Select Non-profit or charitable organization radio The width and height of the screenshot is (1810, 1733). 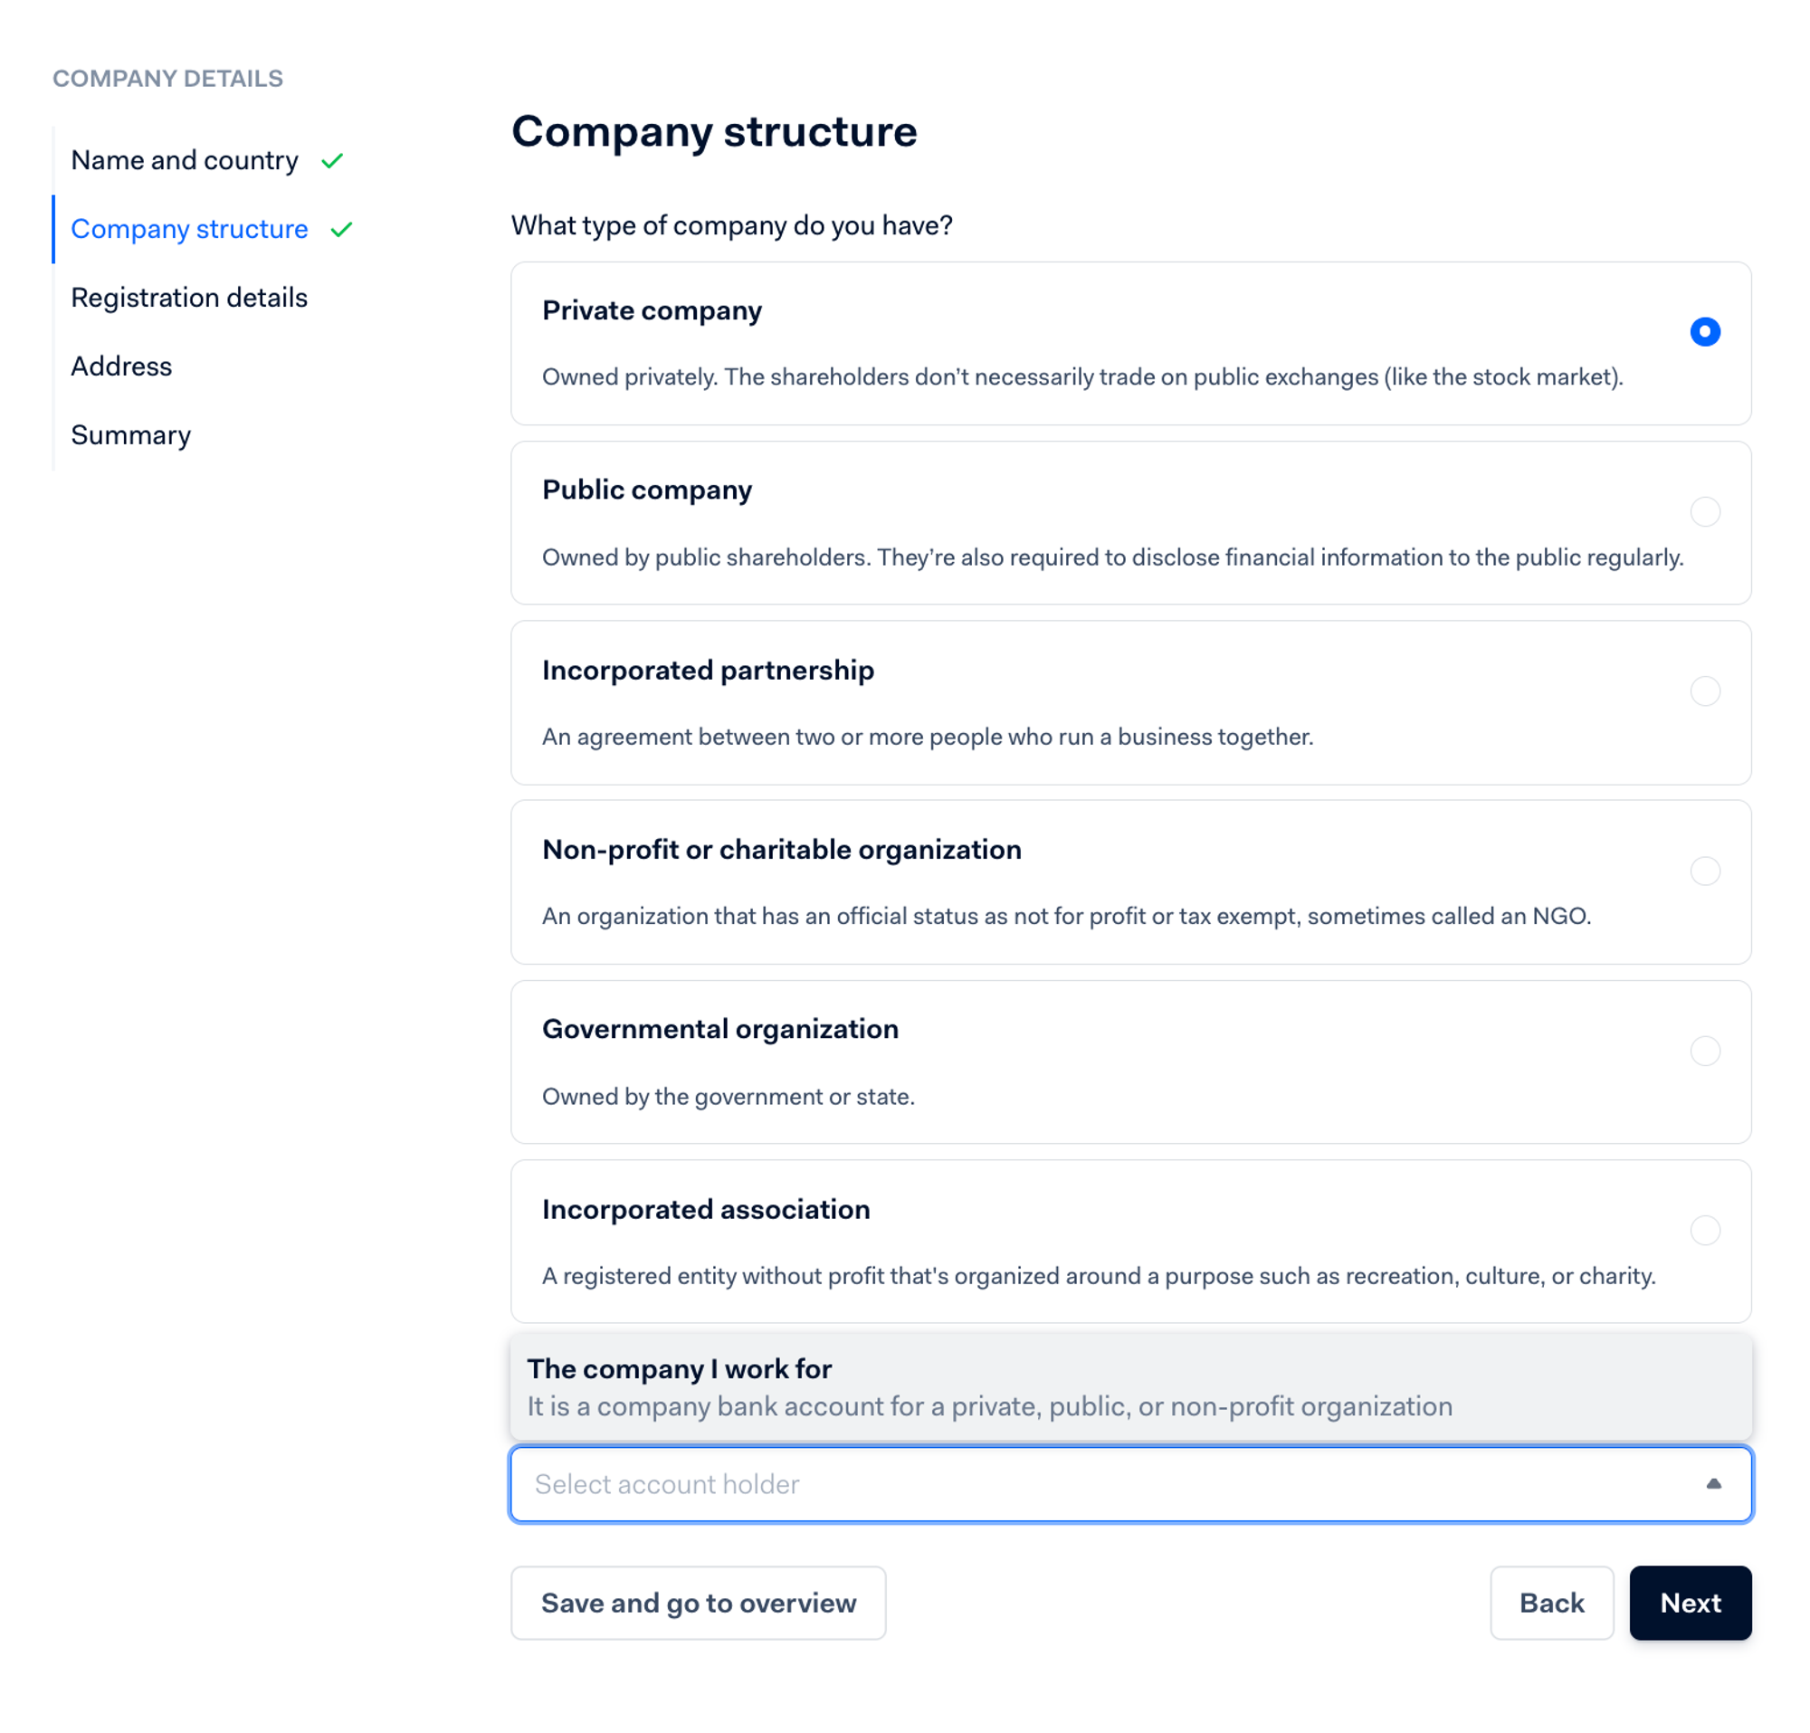pos(1705,871)
